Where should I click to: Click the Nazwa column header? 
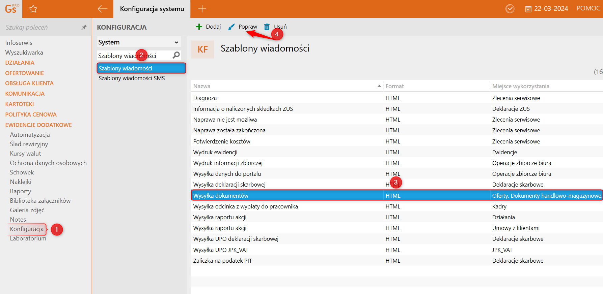pos(202,86)
